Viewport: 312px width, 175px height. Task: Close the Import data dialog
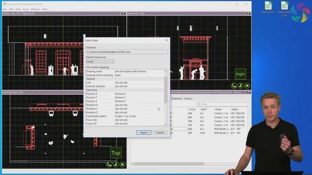click(x=167, y=40)
